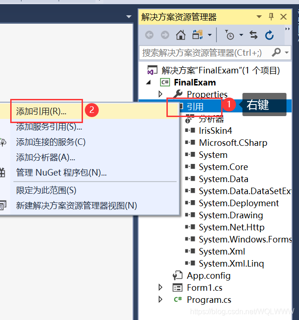Click the wrench icon of Properties
This screenshot has width=299, height=320.
178,94
